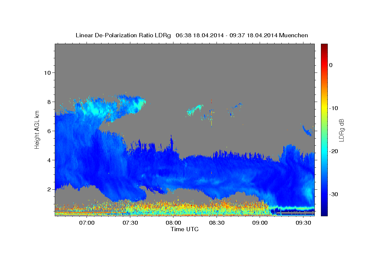The width and height of the screenshot is (389, 259).
Task: Click the colorbar value '-10'
Action: [x=334, y=108]
